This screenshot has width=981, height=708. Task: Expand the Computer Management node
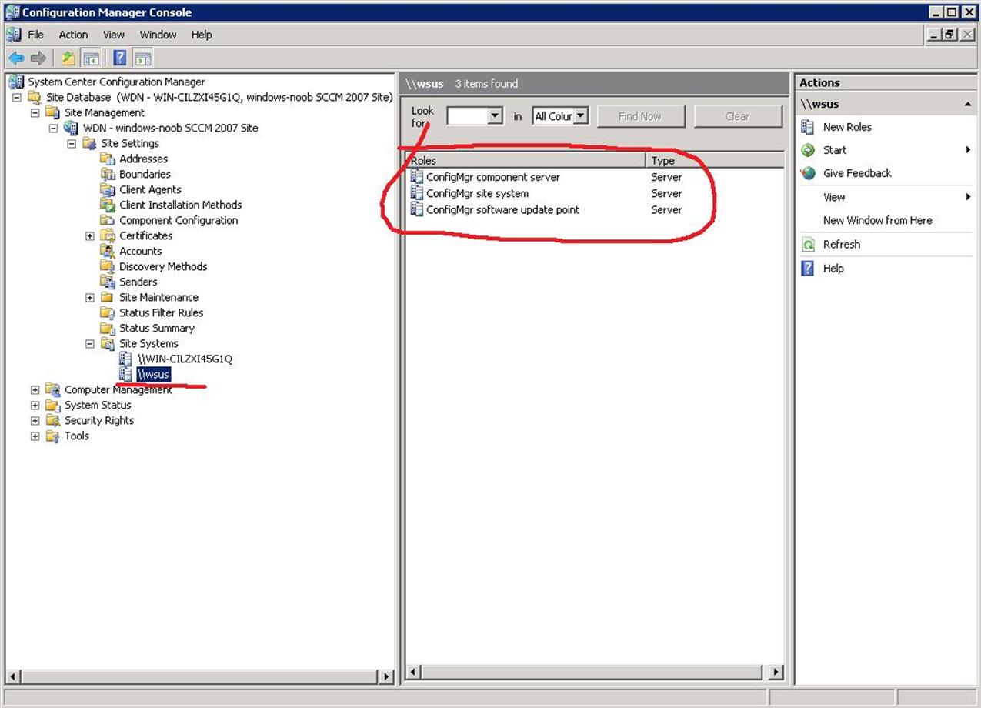[35, 389]
